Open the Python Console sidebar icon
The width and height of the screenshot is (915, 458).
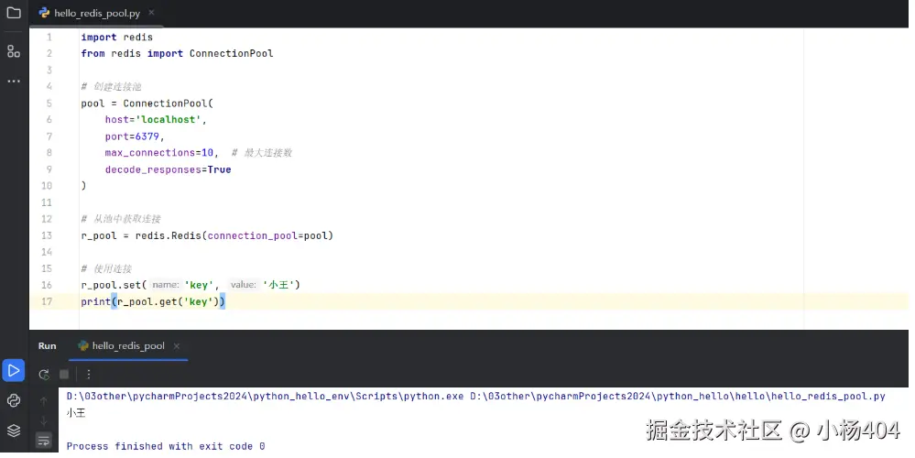(14, 400)
